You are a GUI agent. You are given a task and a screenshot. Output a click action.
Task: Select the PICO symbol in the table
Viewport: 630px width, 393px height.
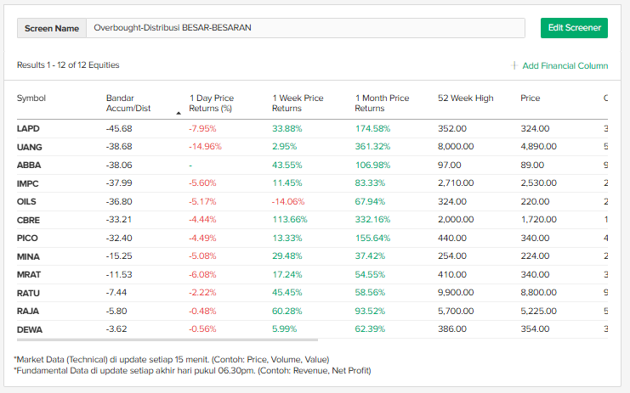(27, 238)
